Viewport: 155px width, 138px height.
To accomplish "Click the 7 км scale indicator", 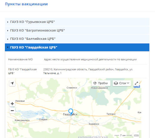I will 123,135.
